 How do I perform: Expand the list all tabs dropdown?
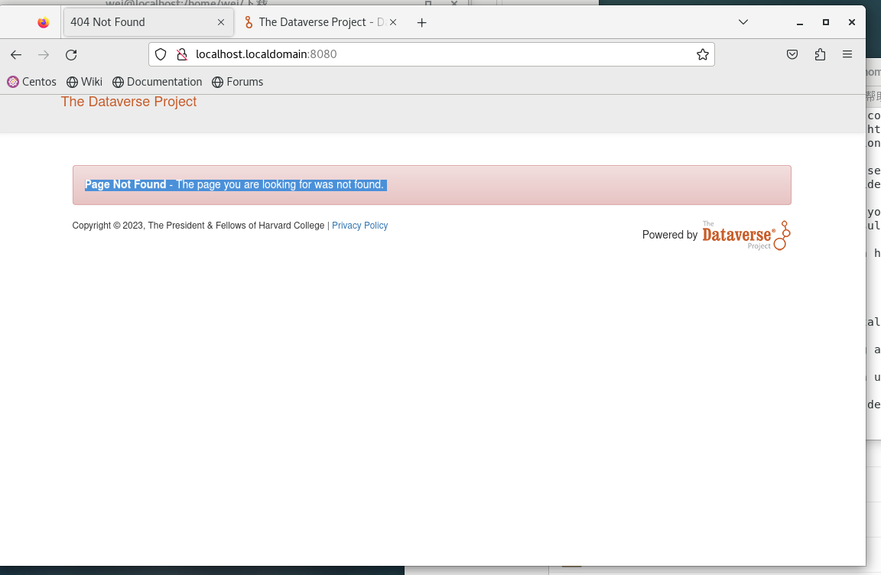pos(743,22)
